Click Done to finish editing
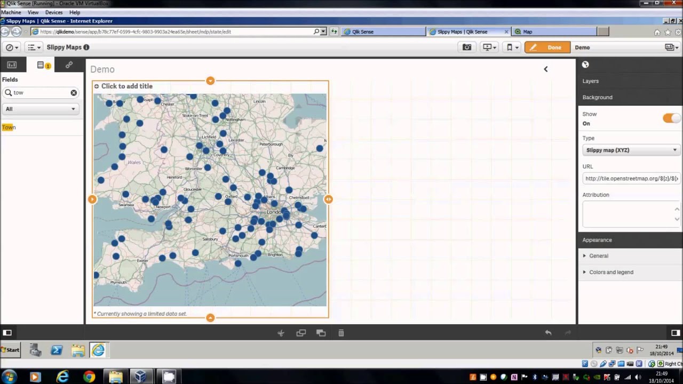The image size is (683, 384). (x=547, y=47)
